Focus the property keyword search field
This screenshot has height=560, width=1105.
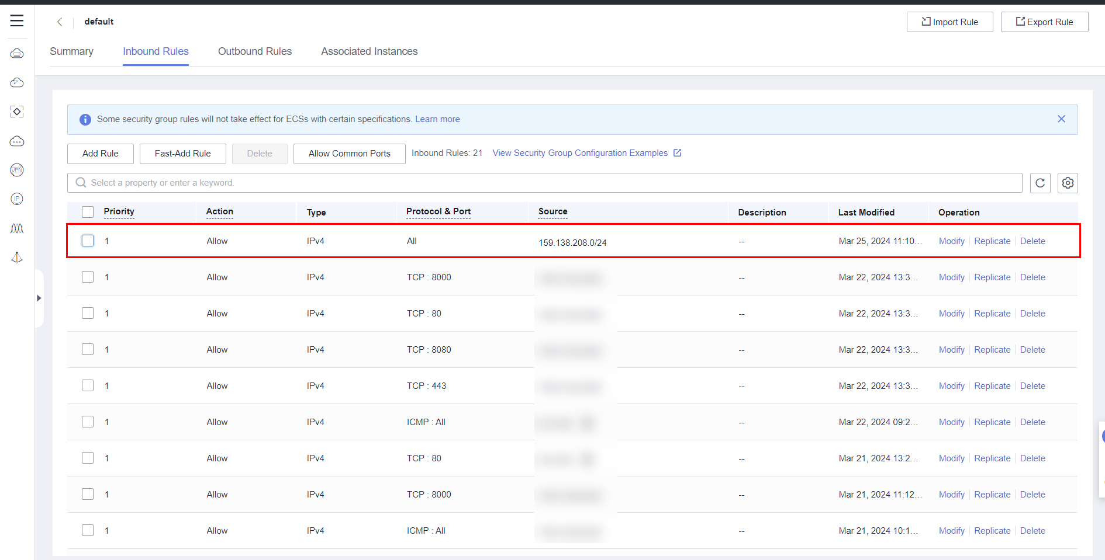click(x=544, y=183)
